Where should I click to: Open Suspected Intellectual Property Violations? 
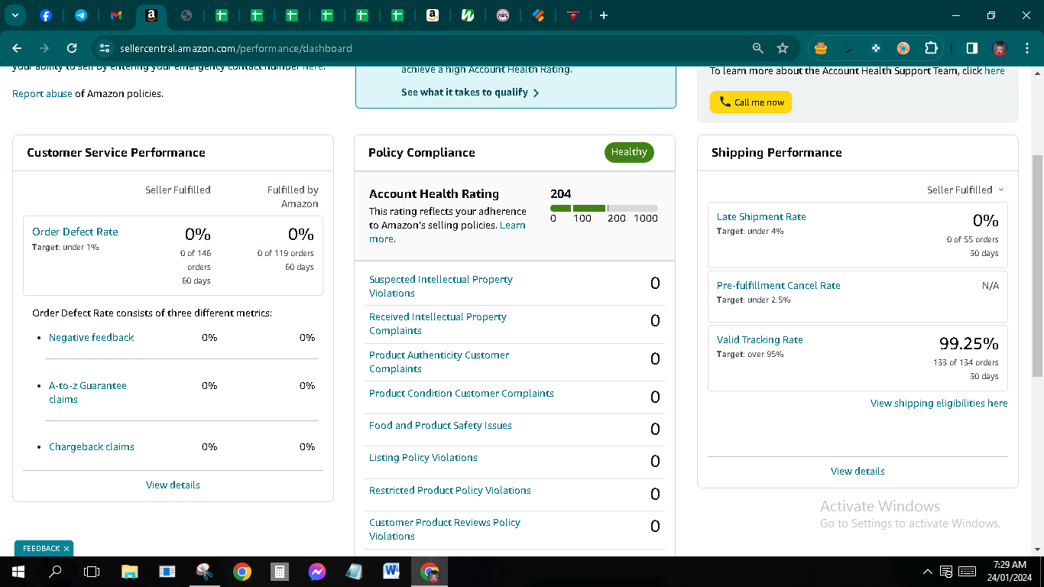coord(441,286)
